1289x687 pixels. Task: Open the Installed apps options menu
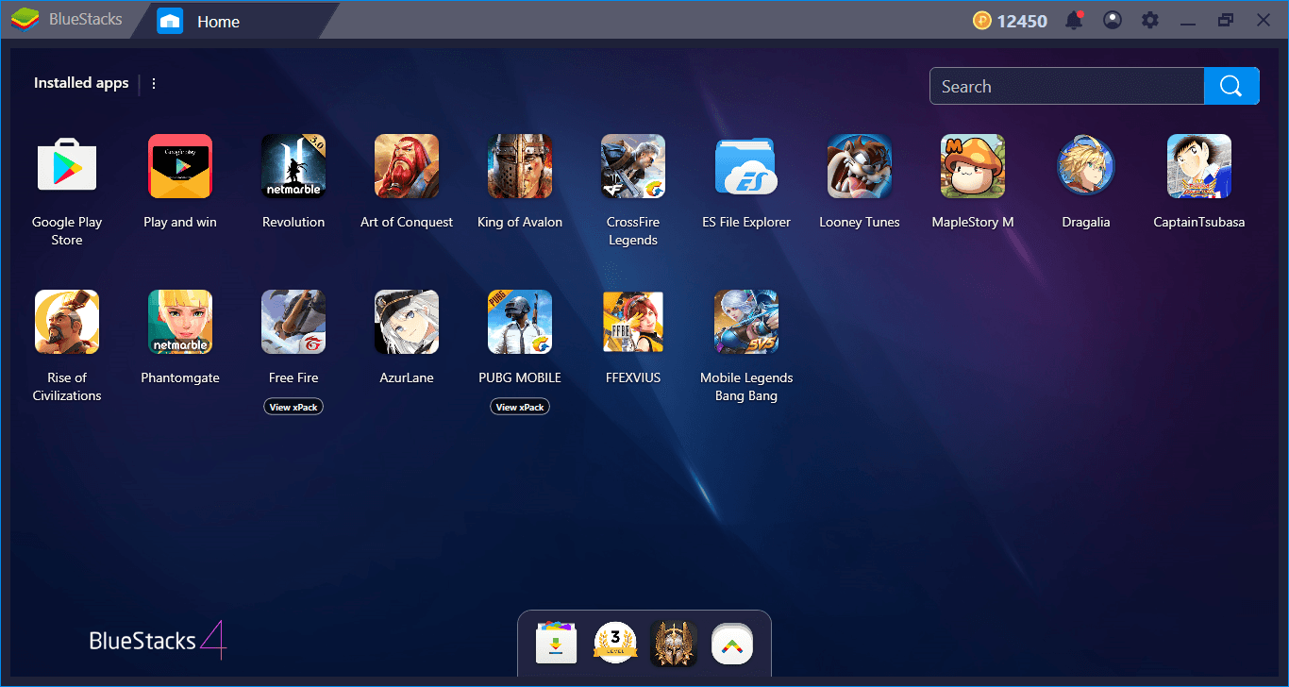(x=154, y=83)
